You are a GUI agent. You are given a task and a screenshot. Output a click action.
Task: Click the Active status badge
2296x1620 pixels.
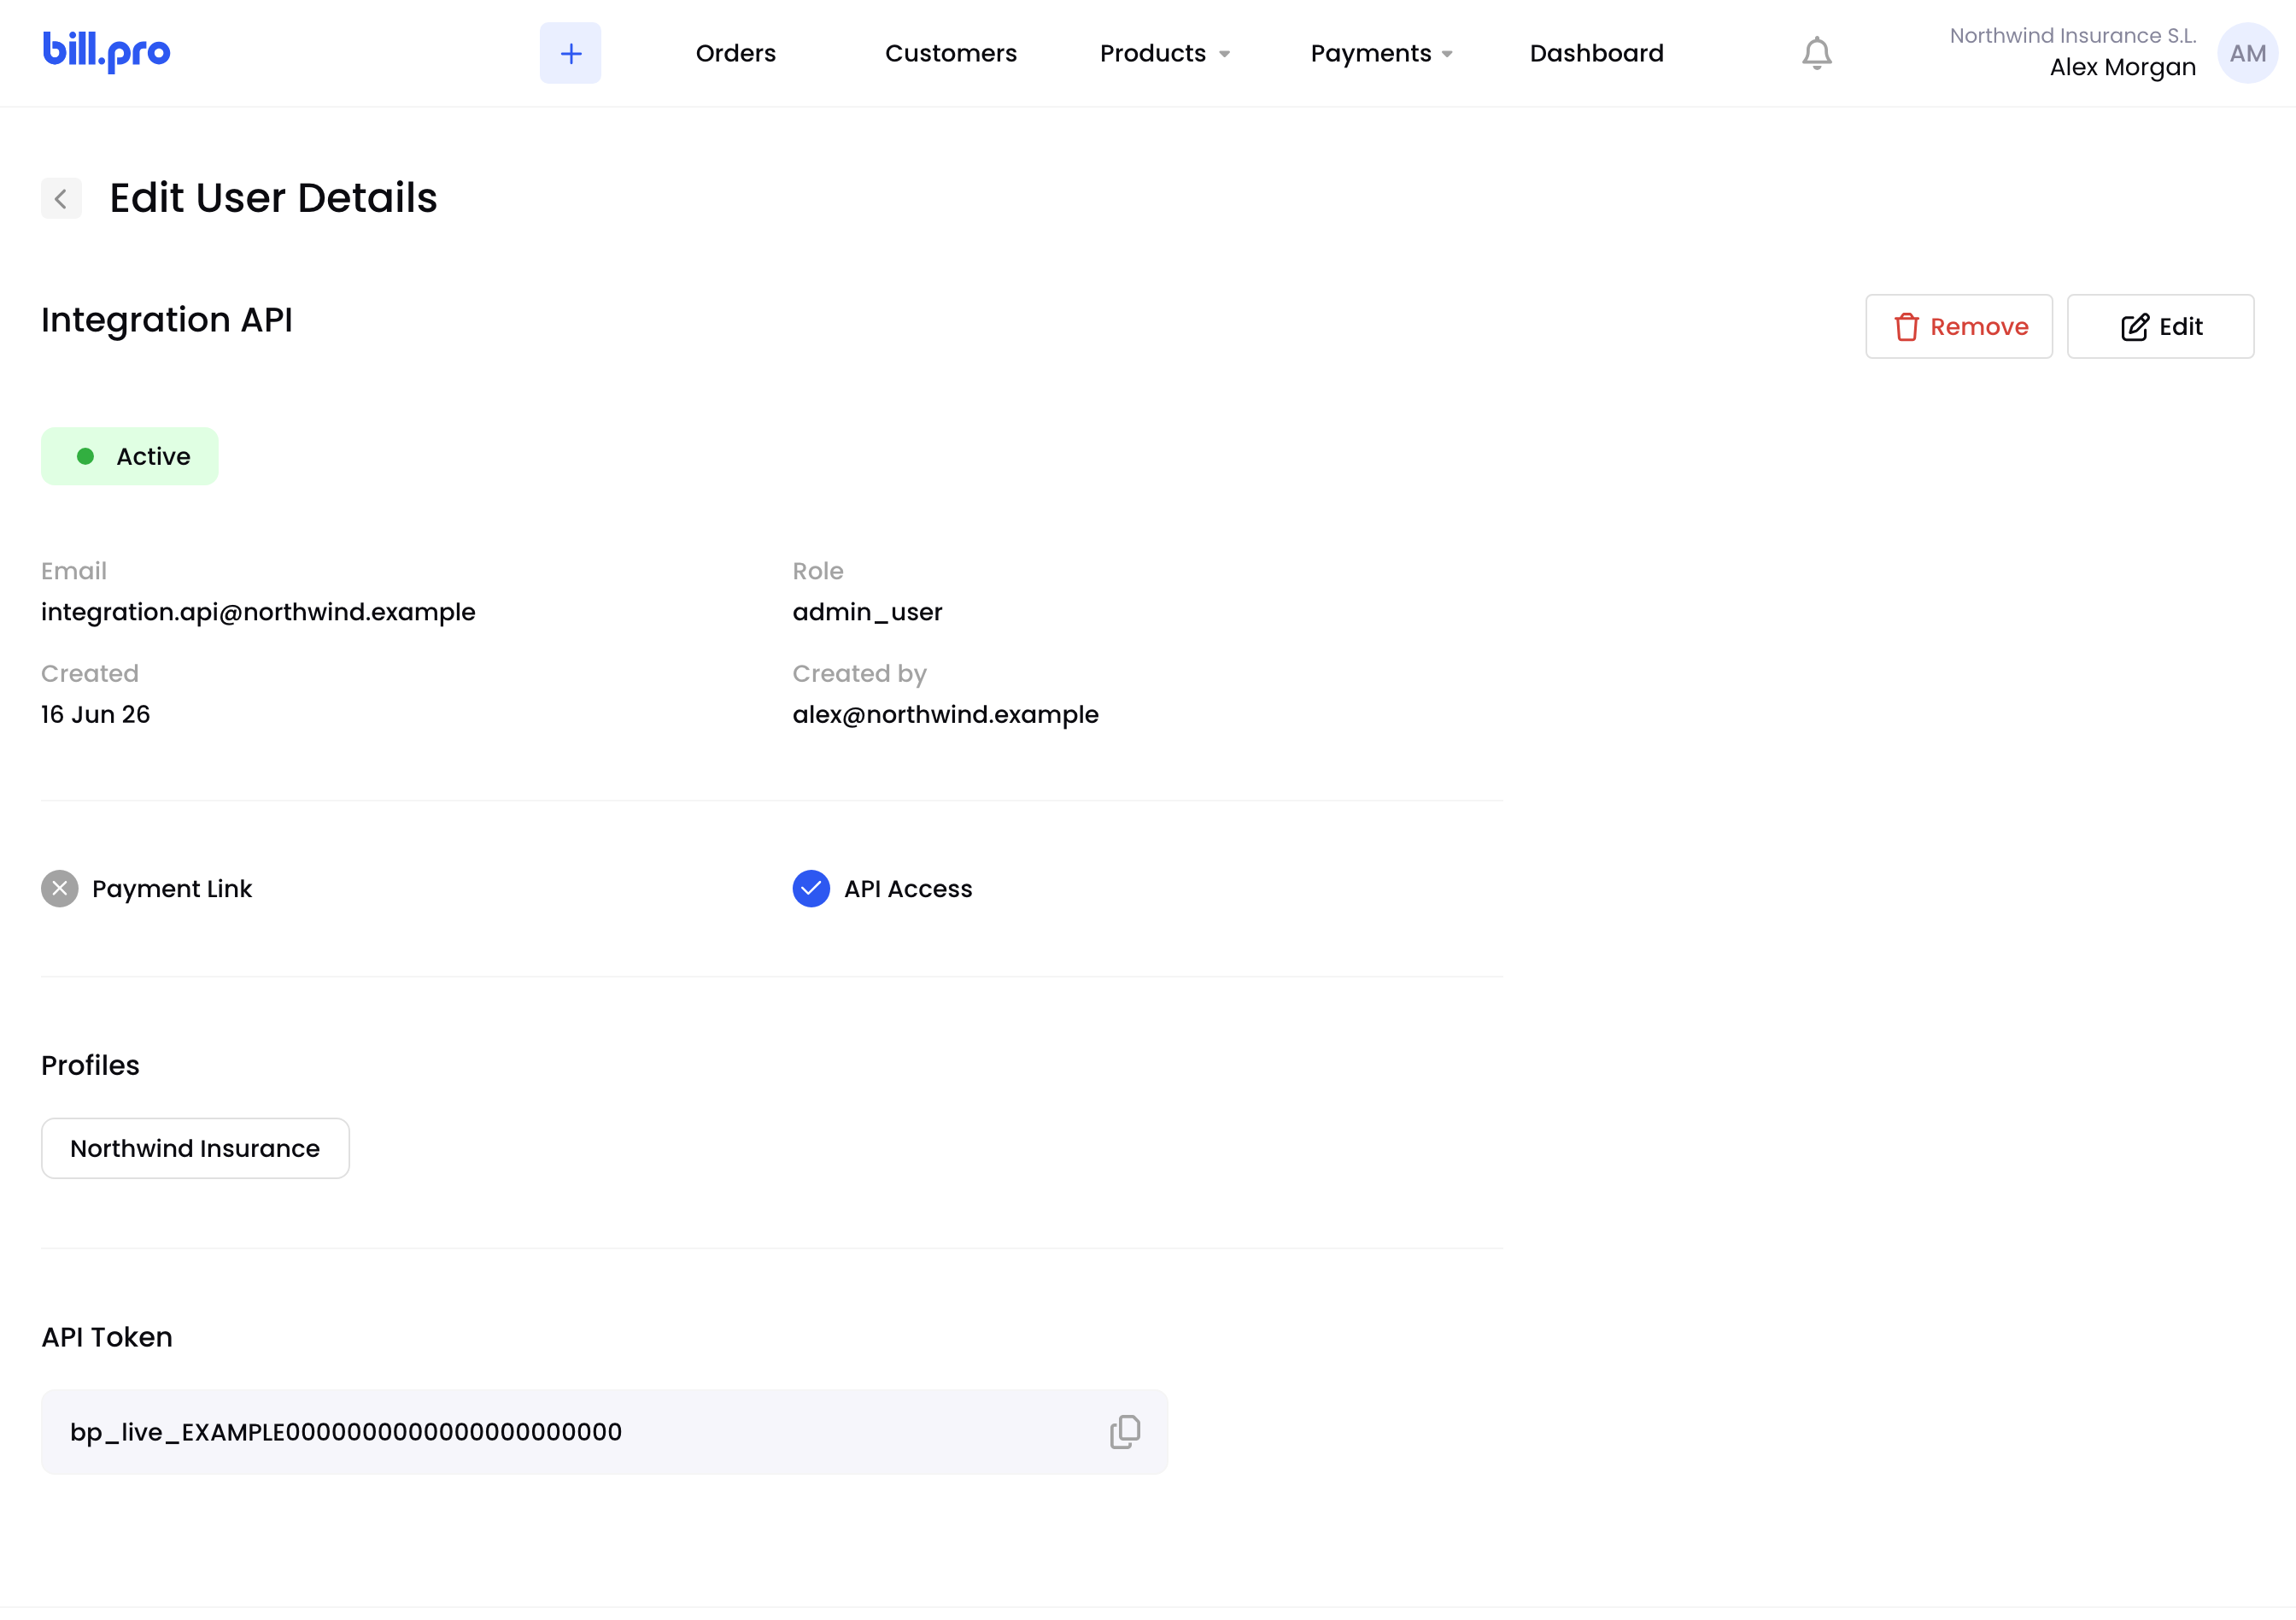[130, 456]
